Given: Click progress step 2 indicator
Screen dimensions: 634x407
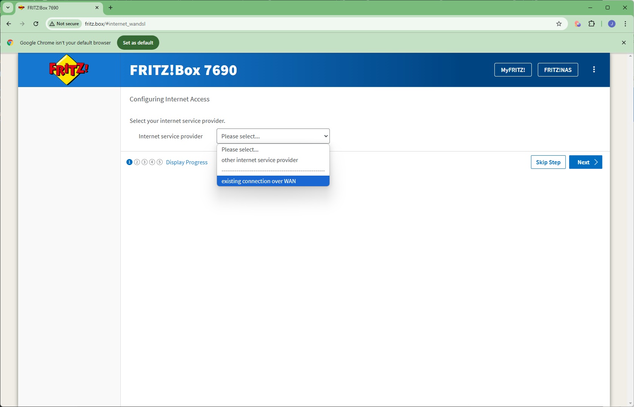Looking at the screenshot, I should 137,162.
